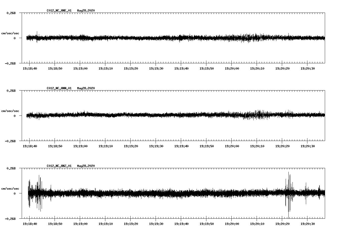
Task: Click the C012_NC_HNZ_01 plot title
Action: (x=59, y=166)
